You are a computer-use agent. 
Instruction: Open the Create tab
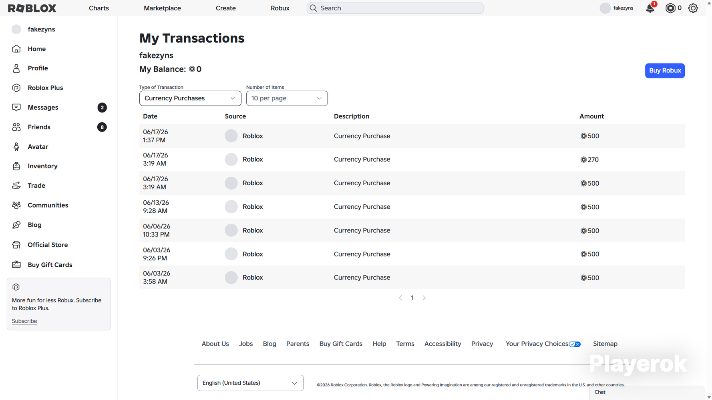(x=226, y=8)
